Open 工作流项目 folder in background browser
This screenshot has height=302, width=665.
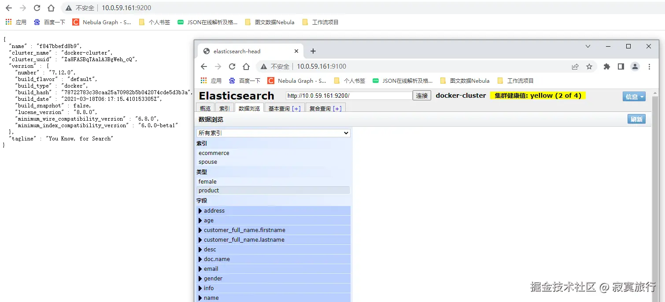click(x=320, y=22)
